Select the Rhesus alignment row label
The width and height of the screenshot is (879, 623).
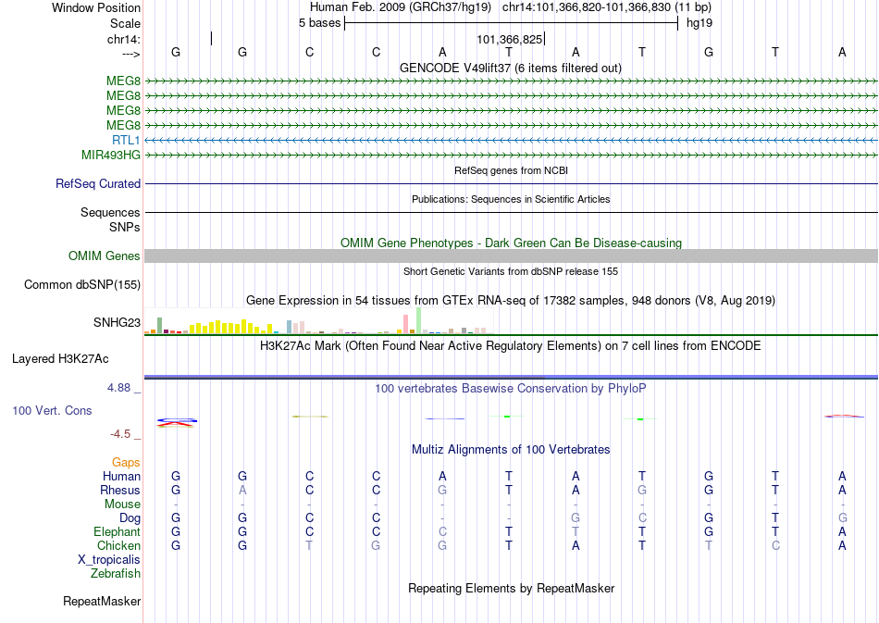120,491
